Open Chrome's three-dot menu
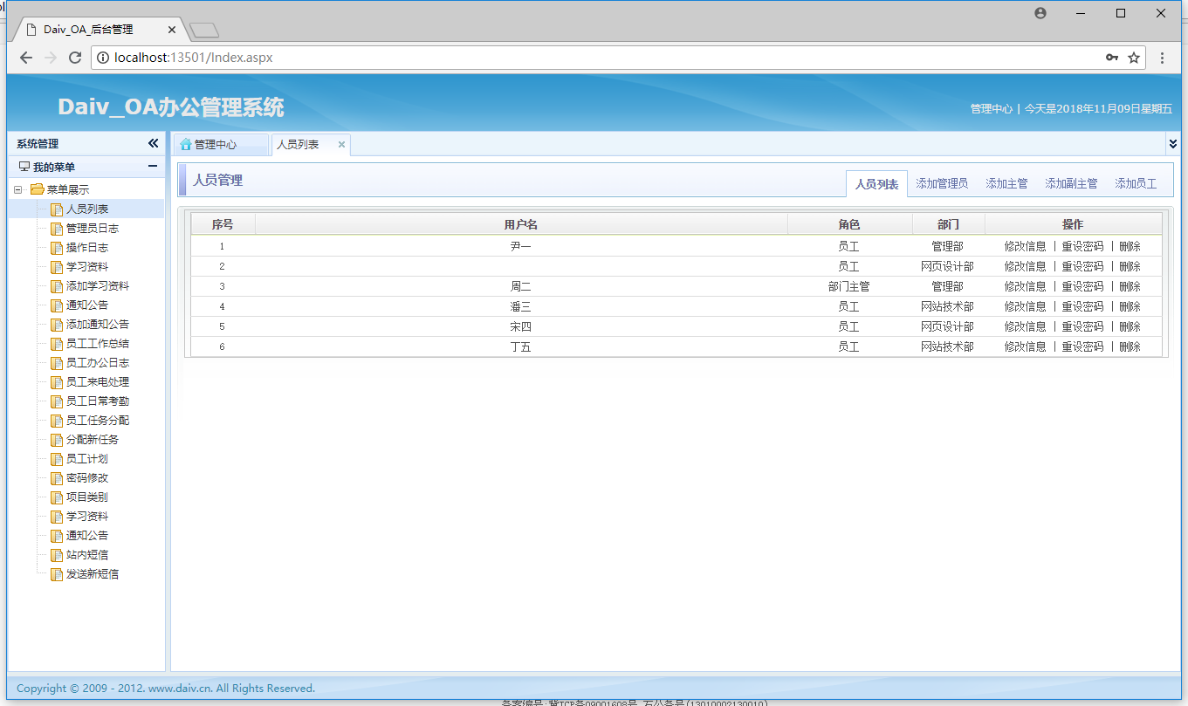 (x=1163, y=58)
